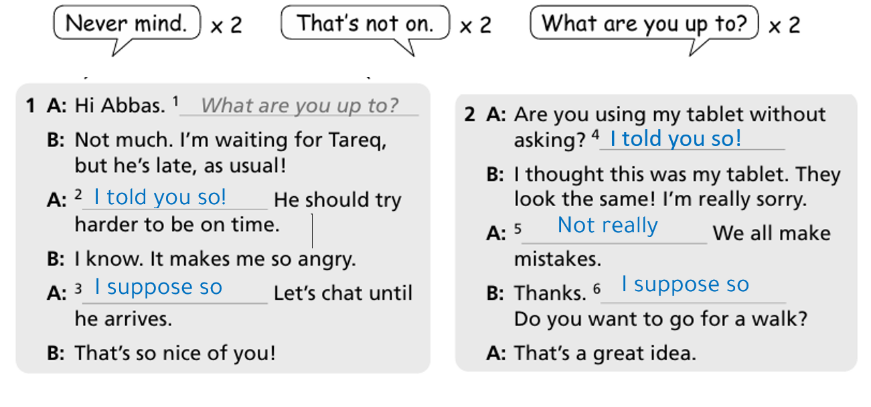Screen dimensions: 871x407
Task: Click the "What are you up to?" speech bubble
Action: tap(644, 25)
